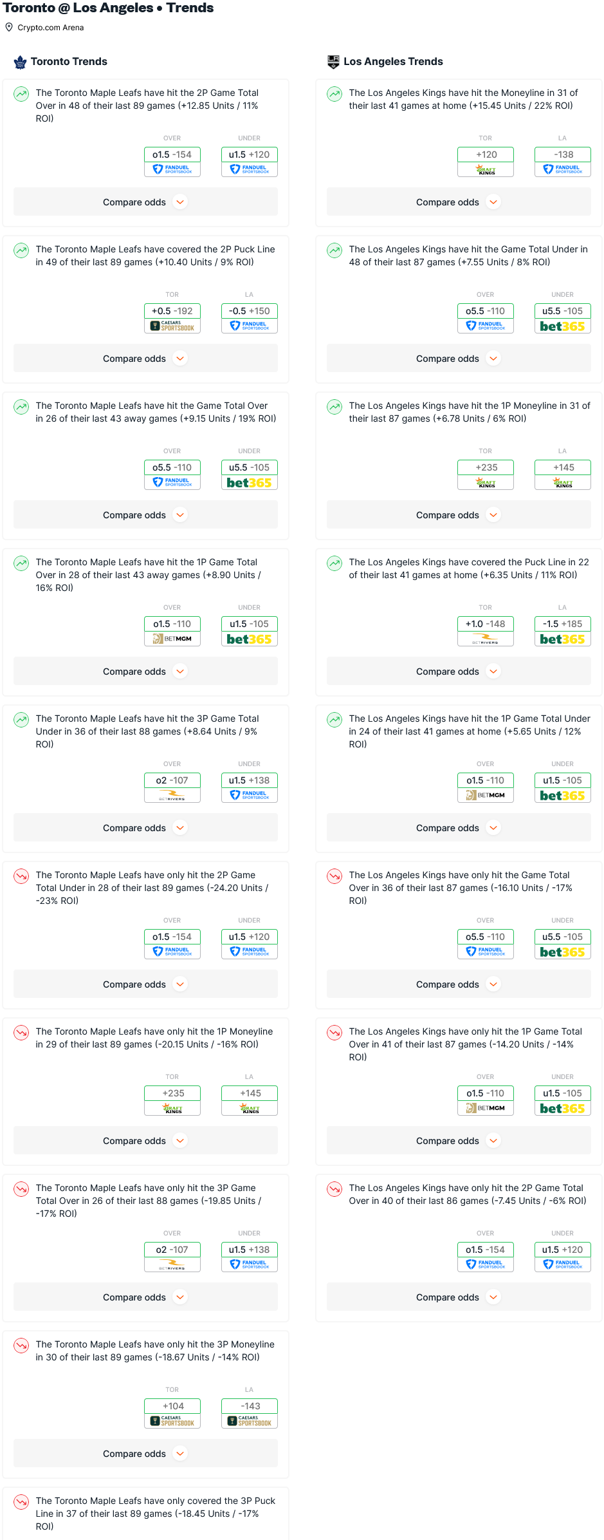Choose the +104 Caesars TOR 3P moneyline
The height and width of the screenshot is (1540, 604).
[172, 1413]
